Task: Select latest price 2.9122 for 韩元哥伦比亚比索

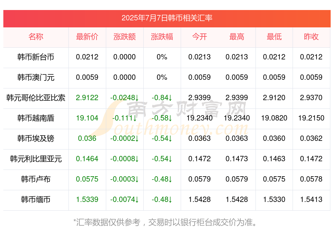Action: click(87, 98)
